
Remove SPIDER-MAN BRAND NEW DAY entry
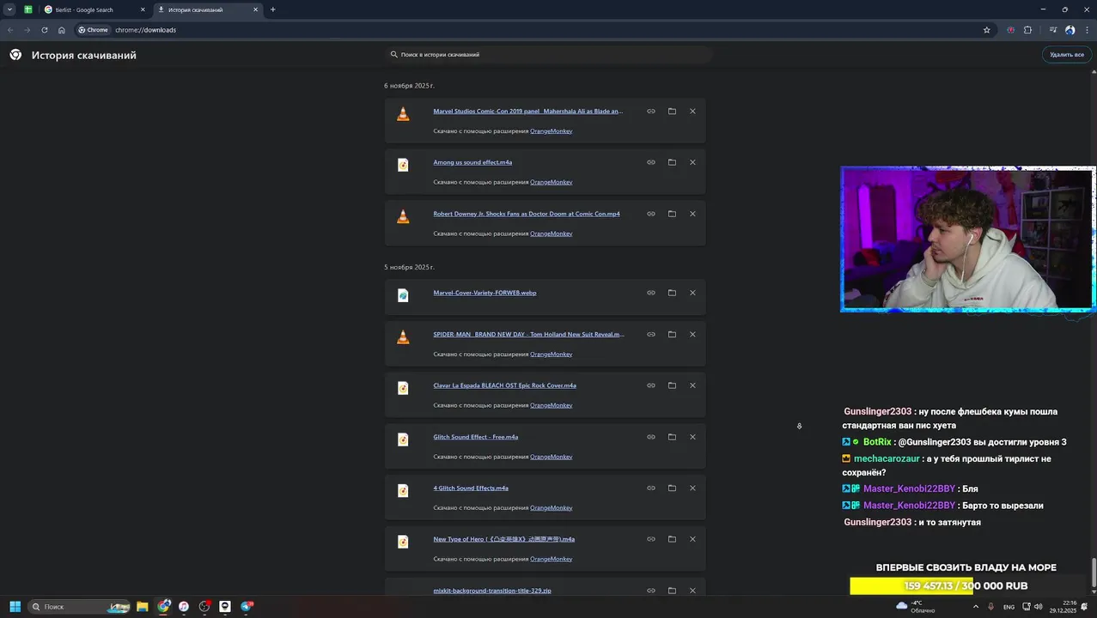coord(692,334)
